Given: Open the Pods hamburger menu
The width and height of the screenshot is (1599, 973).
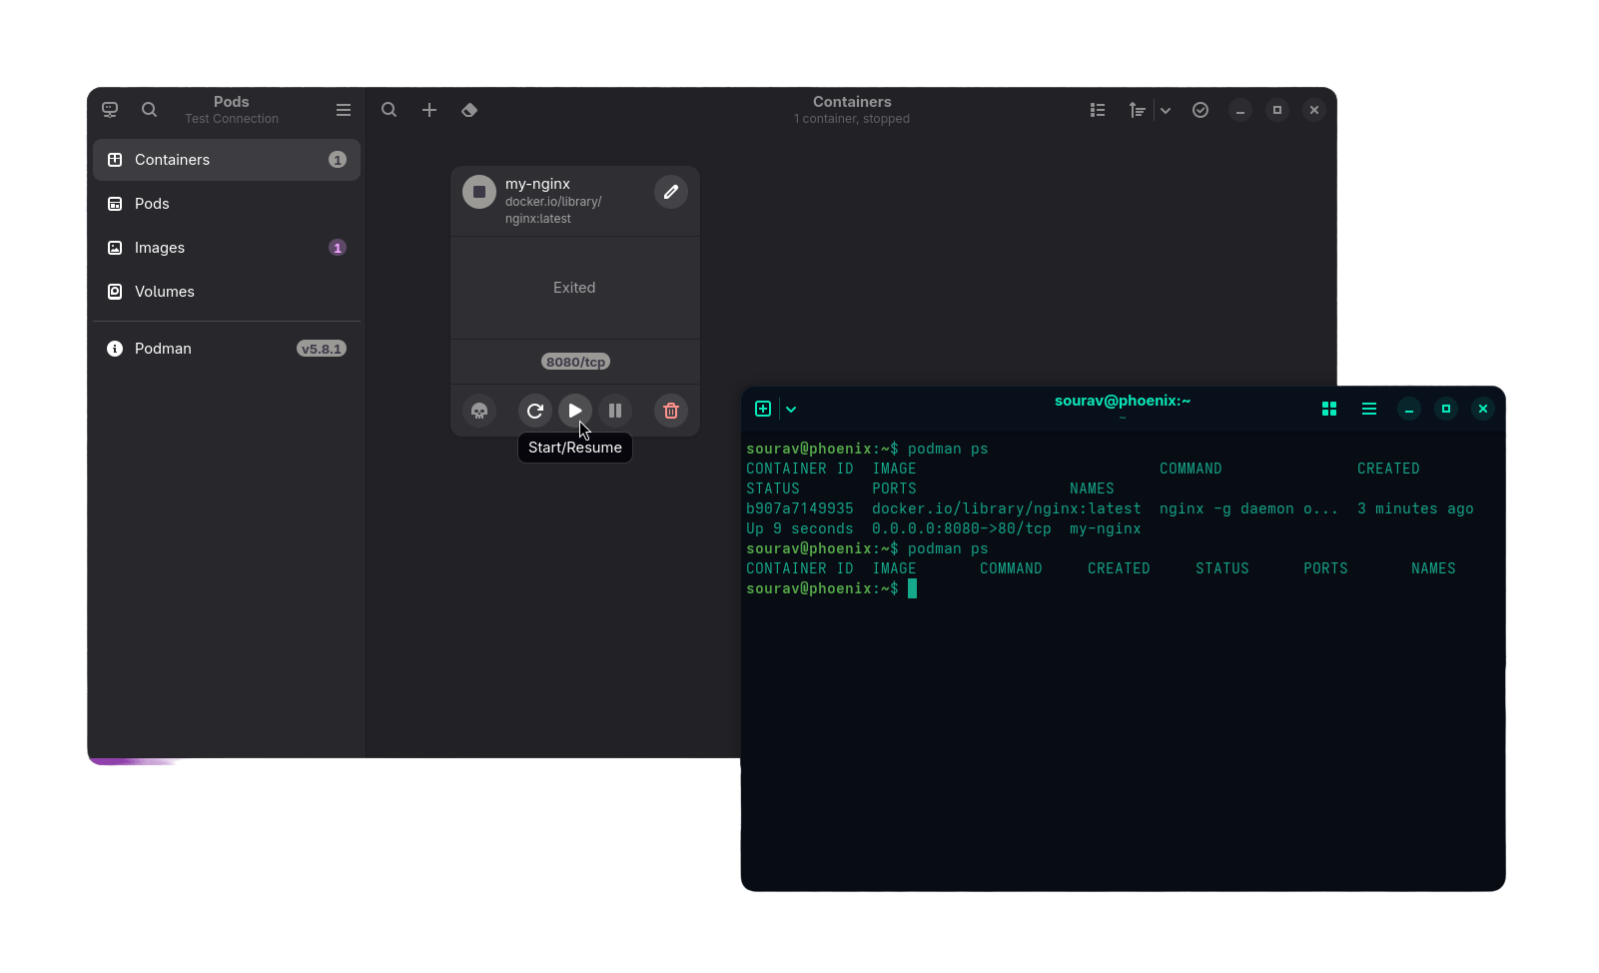Looking at the screenshot, I should point(344,110).
